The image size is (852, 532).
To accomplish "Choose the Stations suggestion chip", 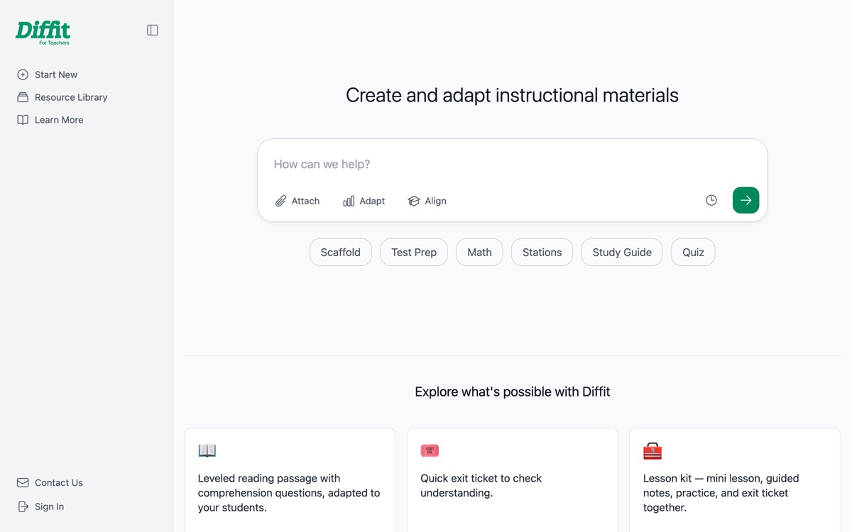I will tap(542, 252).
